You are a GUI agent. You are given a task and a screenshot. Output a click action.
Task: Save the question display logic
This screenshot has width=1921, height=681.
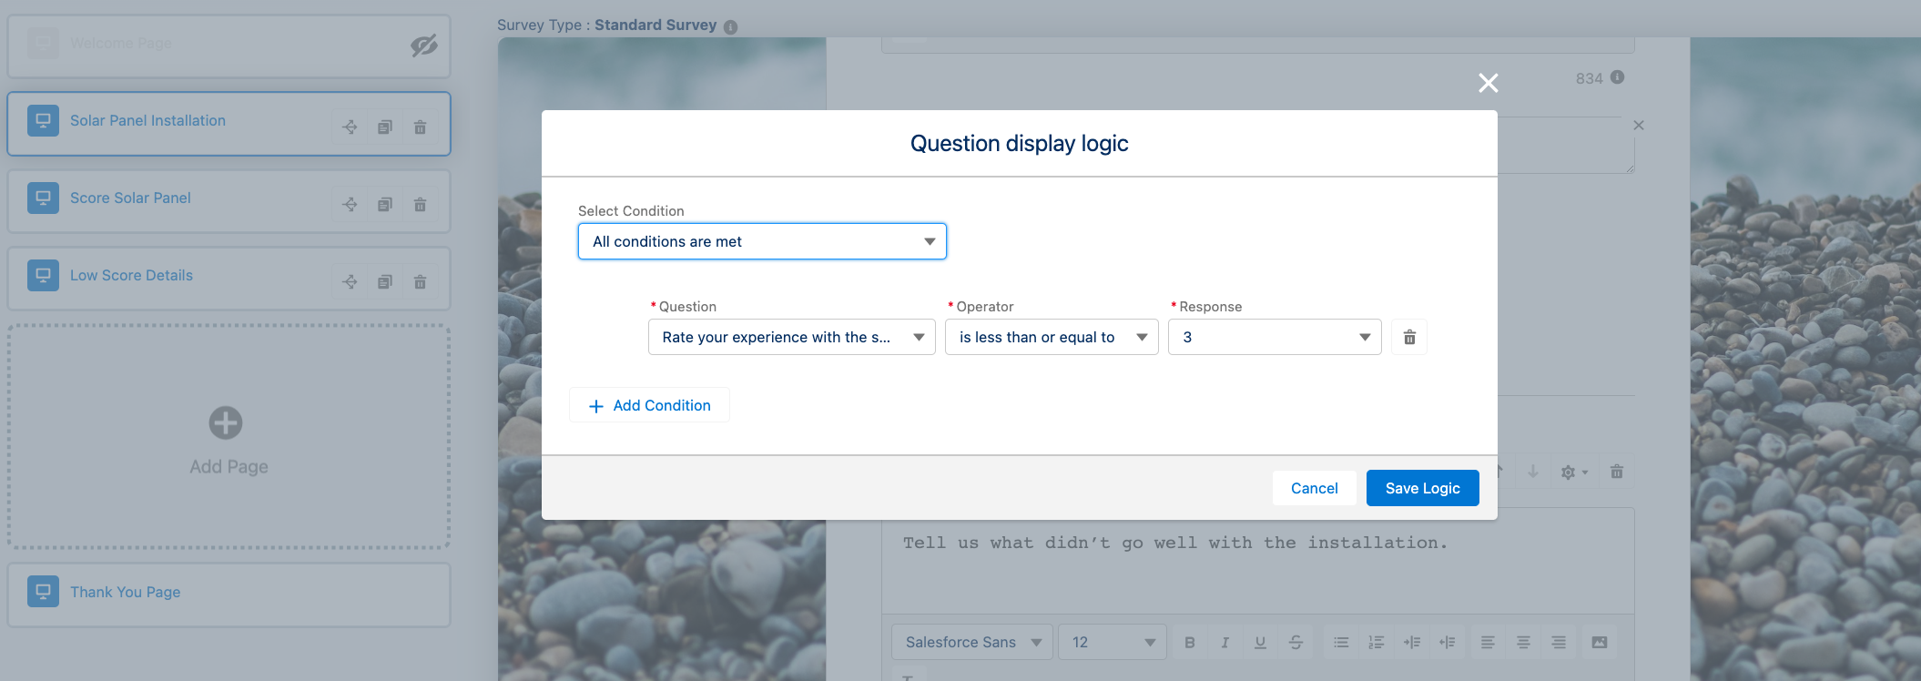1422,488
